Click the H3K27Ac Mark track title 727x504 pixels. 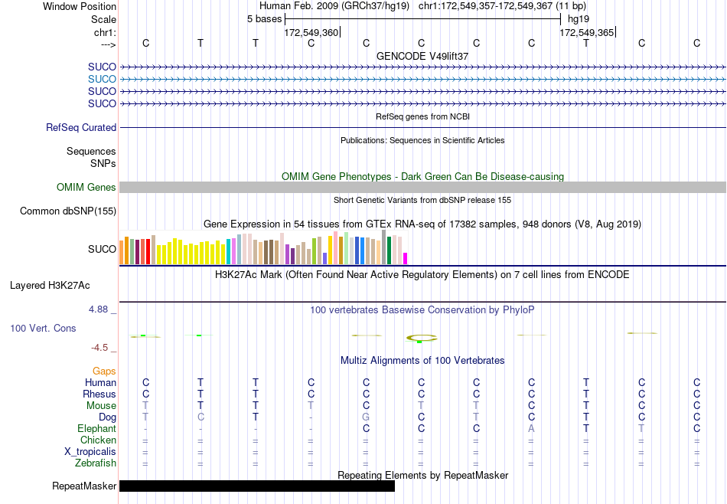click(x=422, y=275)
